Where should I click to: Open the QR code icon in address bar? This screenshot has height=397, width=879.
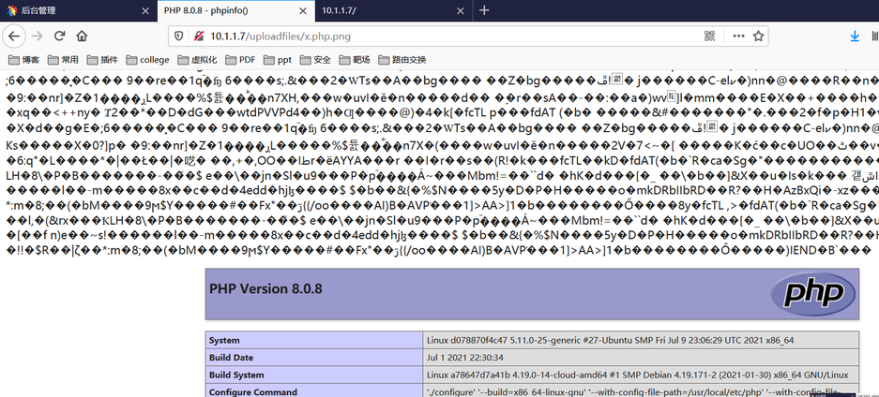710,37
